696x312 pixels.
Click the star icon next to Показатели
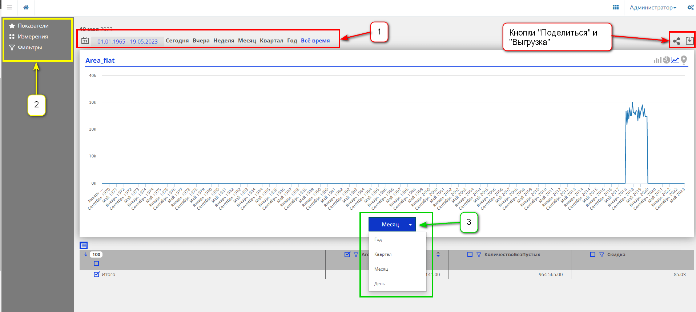coord(12,26)
